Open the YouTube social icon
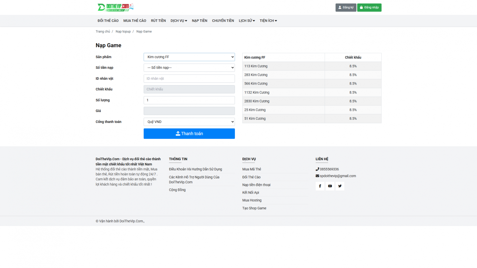The width and height of the screenshot is (477, 268). pyautogui.click(x=330, y=186)
